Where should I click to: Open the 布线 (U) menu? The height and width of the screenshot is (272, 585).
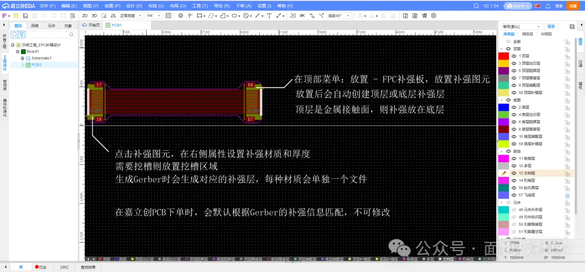pos(155,6)
